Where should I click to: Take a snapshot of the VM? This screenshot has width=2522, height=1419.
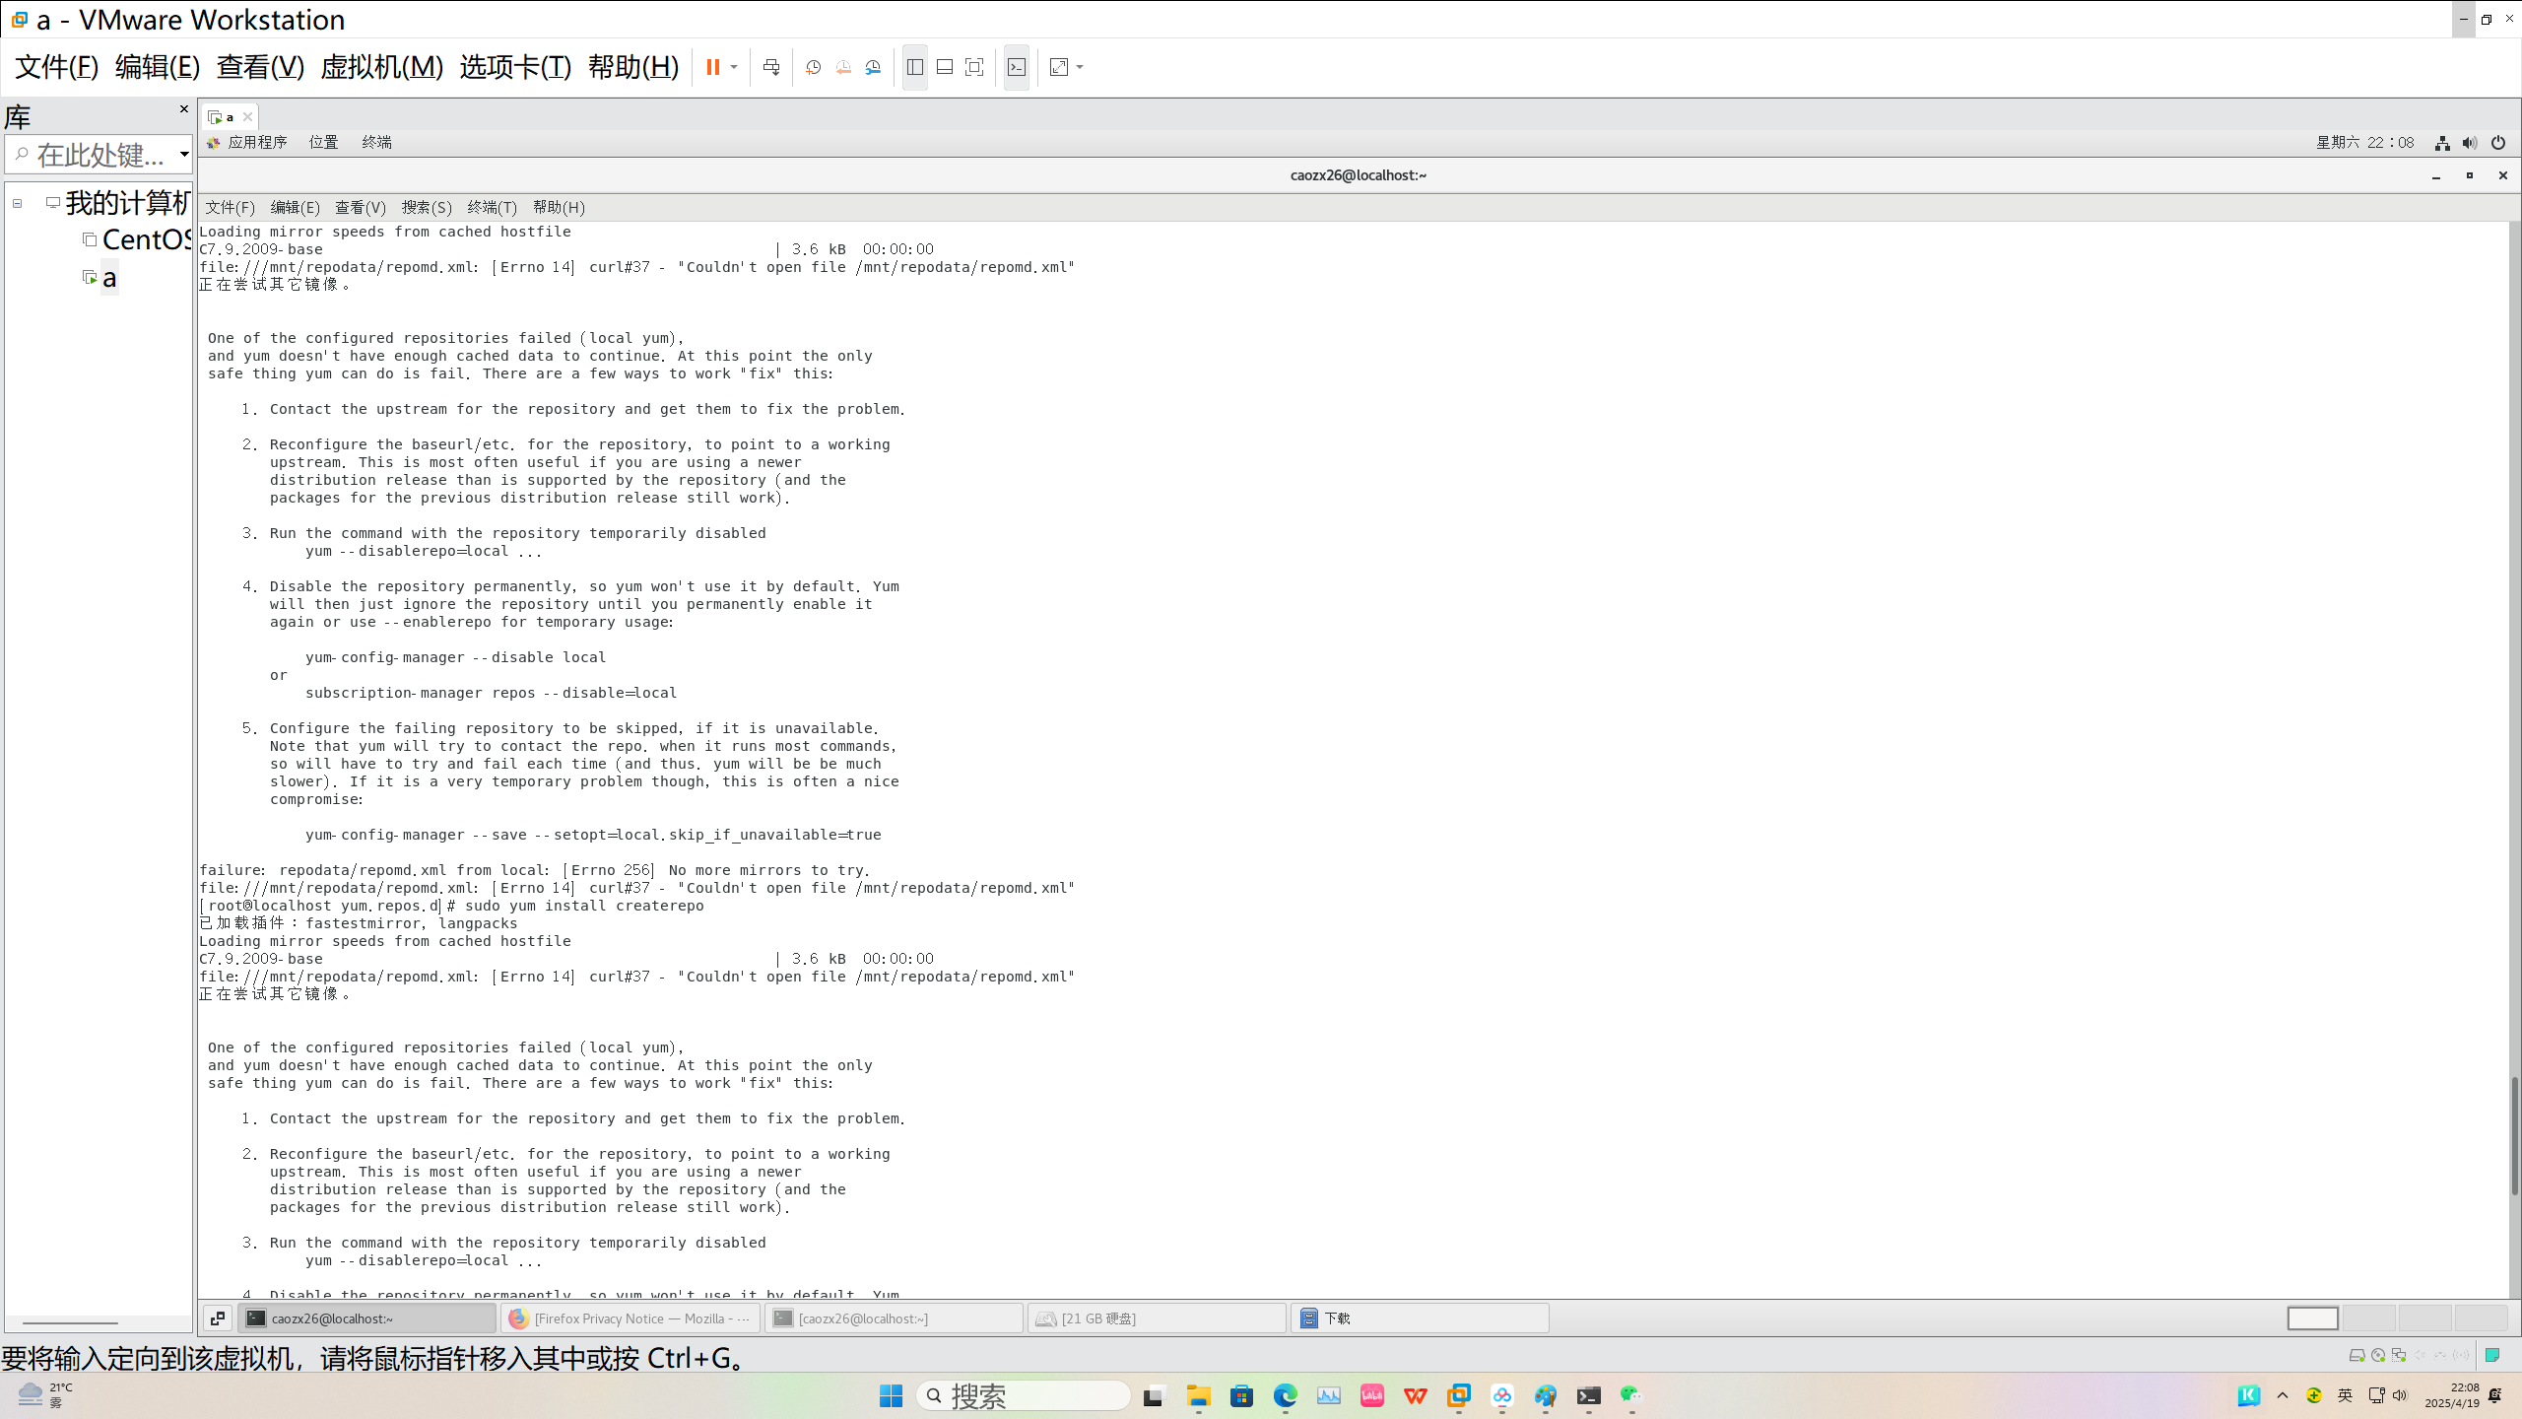pos(813,67)
